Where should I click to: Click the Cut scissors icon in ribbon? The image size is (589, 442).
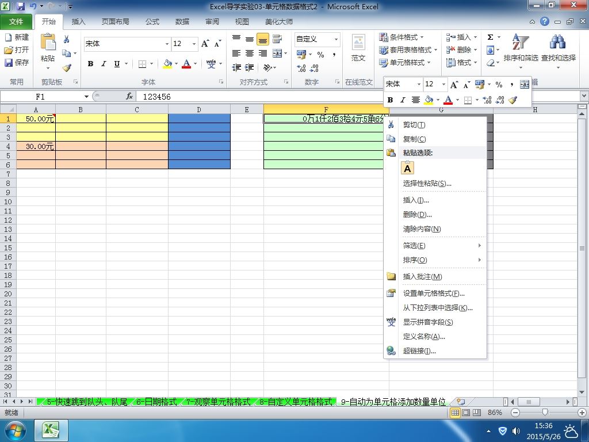[x=67, y=39]
